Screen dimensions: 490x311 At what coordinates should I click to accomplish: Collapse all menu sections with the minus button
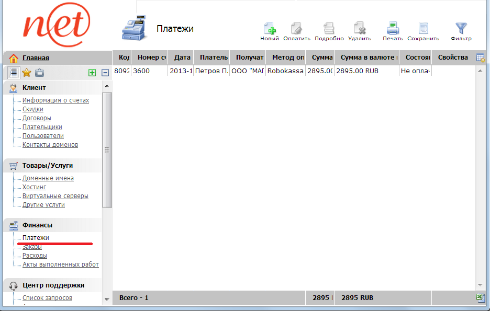pyautogui.click(x=105, y=73)
